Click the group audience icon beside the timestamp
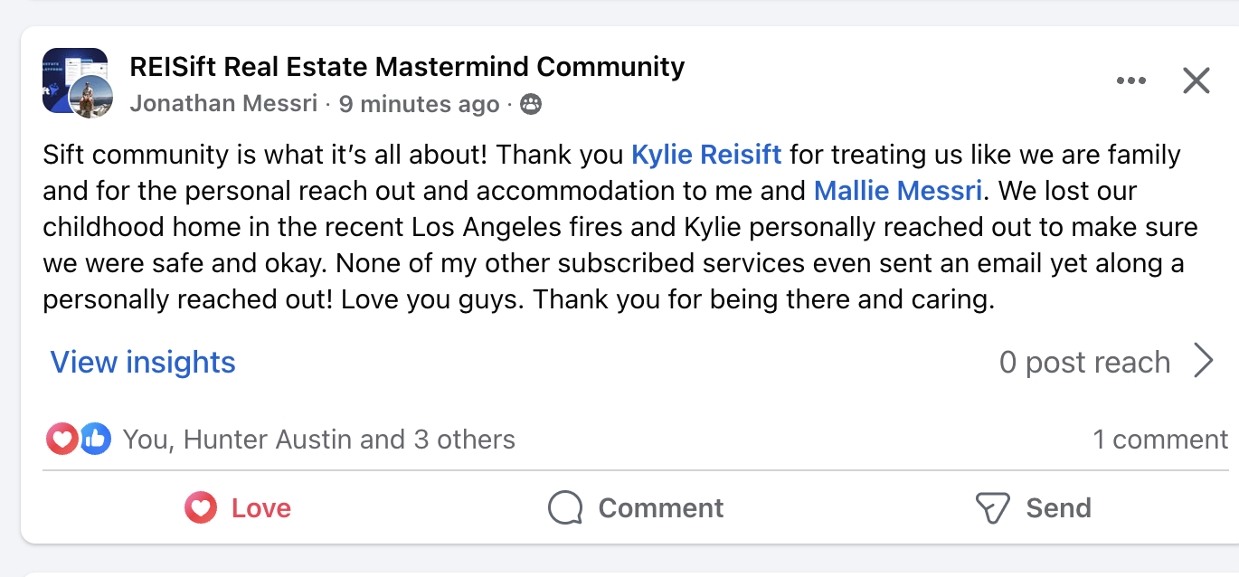Image resolution: width=1239 pixels, height=577 pixels. click(531, 105)
